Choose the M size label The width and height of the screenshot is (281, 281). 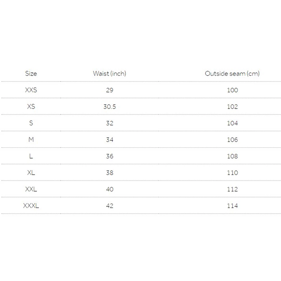point(31,140)
